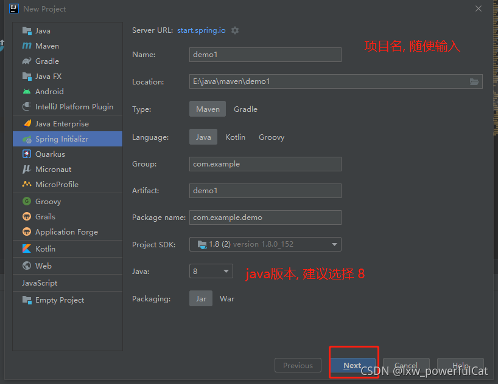Close the New Project dialog

point(479,9)
